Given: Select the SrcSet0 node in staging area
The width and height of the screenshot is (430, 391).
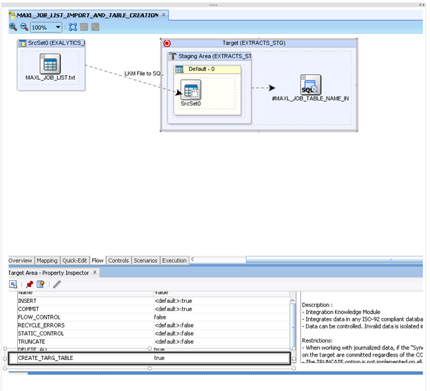Looking at the screenshot, I should pyautogui.click(x=190, y=91).
